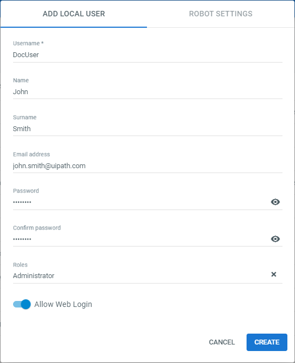Show Confirm password text via eye icon

[275, 239]
